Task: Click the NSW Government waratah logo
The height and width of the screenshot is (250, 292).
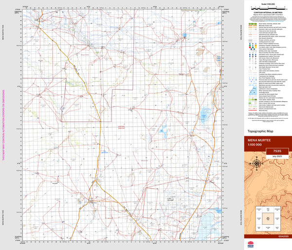Action: (251, 244)
